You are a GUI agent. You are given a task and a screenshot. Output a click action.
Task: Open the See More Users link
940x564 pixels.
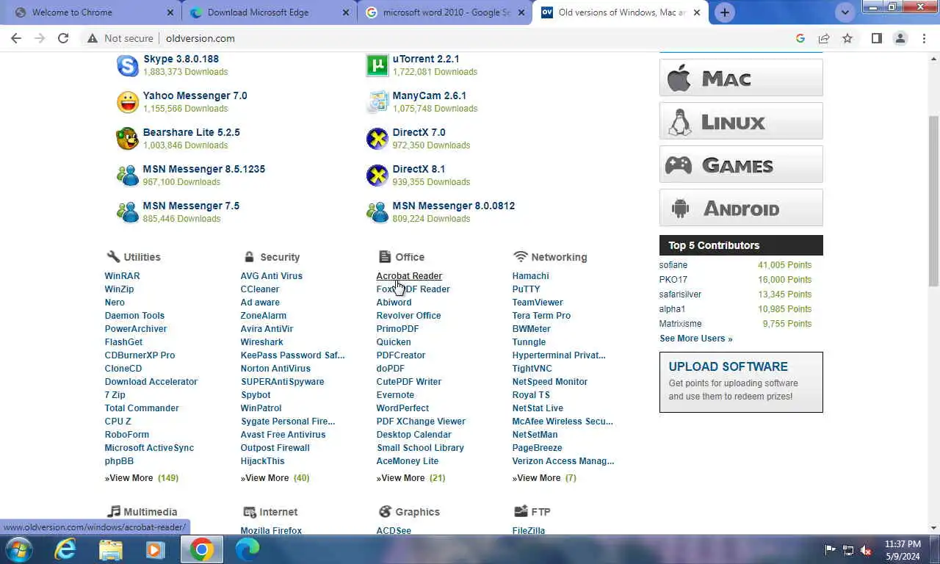pyautogui.click(x=696, y=339)
